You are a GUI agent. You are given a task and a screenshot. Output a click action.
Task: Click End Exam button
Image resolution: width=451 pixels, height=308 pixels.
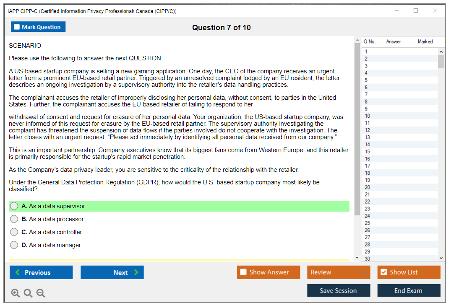(x=409, y=290)
